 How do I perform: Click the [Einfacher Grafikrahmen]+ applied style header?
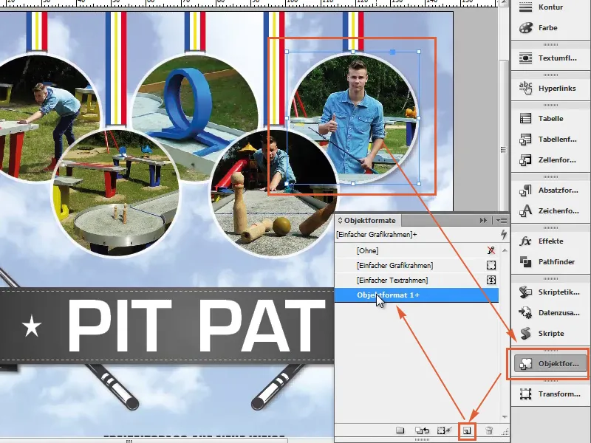[377, 235]
